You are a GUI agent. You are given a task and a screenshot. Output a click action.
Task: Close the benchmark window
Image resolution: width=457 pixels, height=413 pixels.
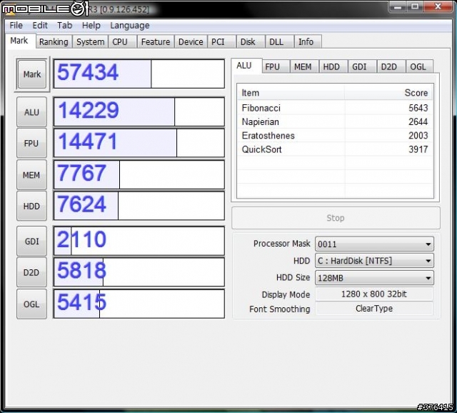click(438, 6)
